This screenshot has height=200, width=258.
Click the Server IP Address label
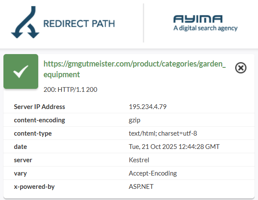tap(39, 107)
